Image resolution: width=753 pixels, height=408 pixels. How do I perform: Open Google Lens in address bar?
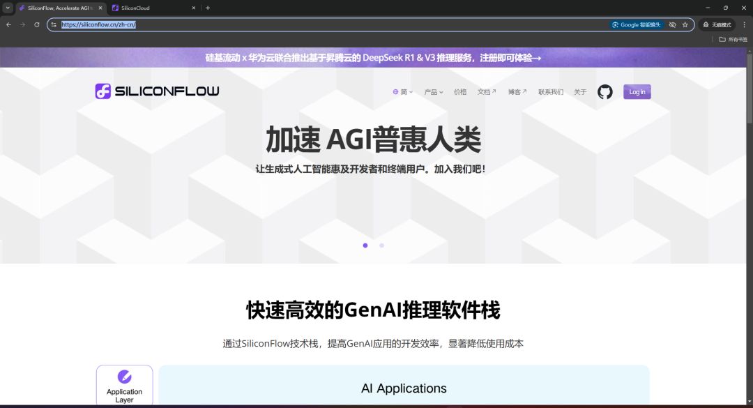point(637,24)
